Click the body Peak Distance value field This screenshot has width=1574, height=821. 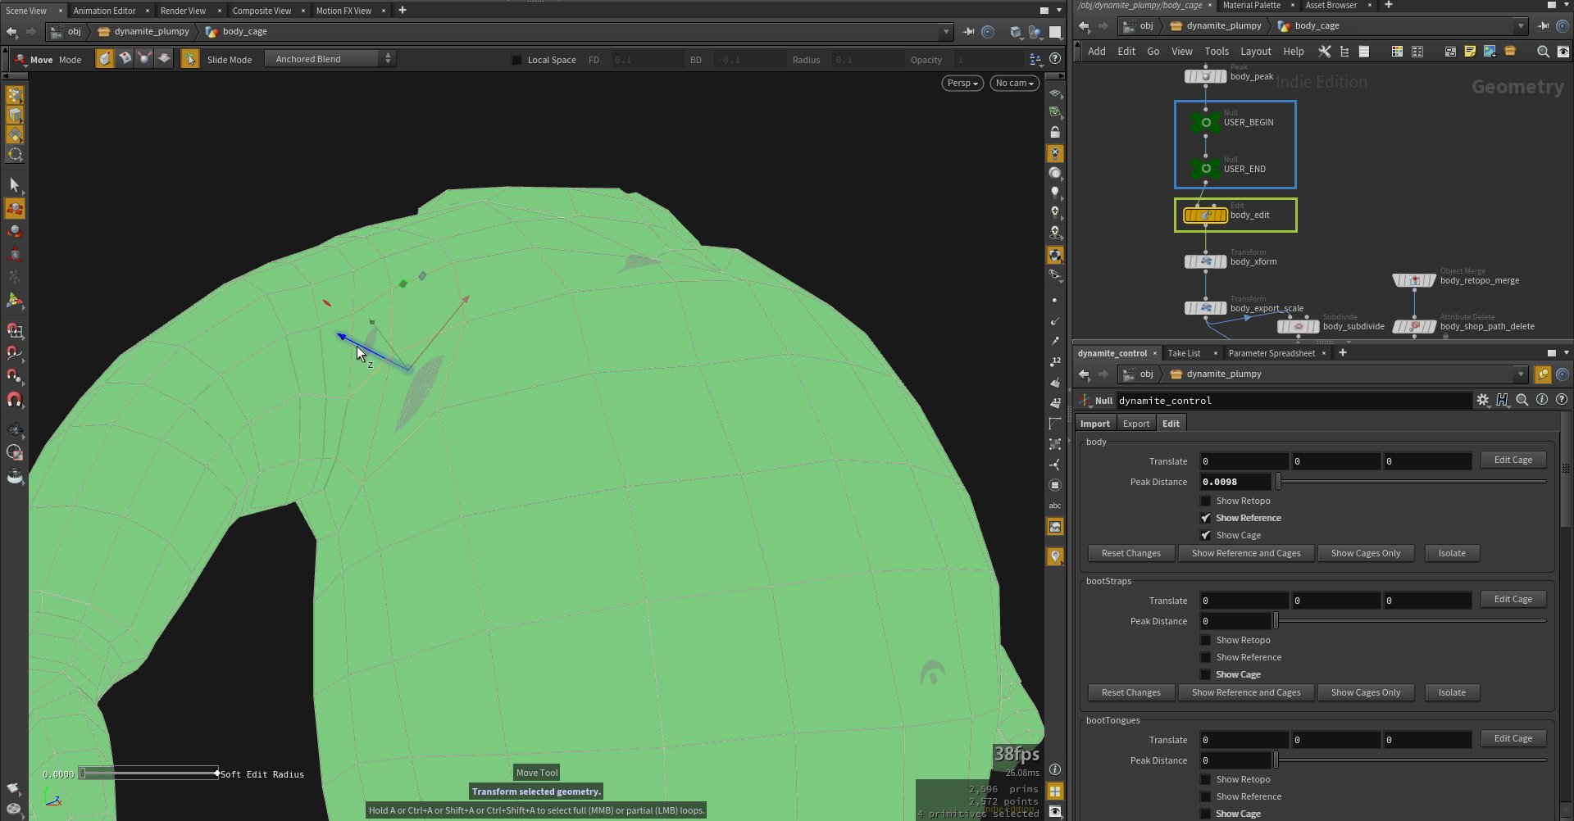1235,483
